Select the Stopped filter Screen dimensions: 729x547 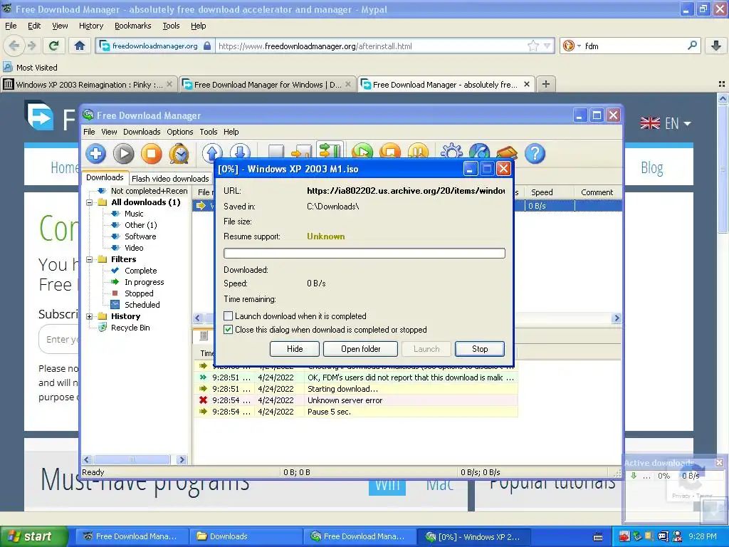click(x=139, y=293)
